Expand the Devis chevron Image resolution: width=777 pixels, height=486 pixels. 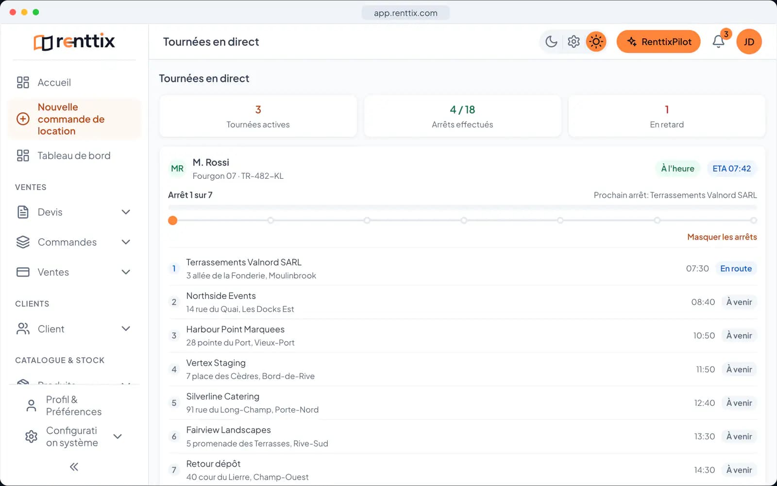tap(126, 212)
